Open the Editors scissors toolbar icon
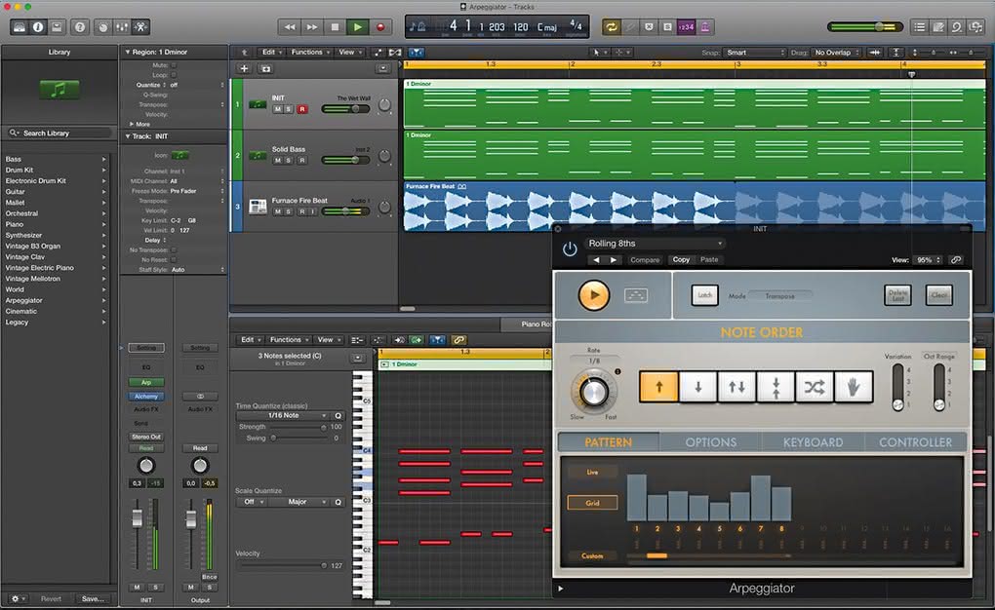995x610 pixels. pos(140,27)
